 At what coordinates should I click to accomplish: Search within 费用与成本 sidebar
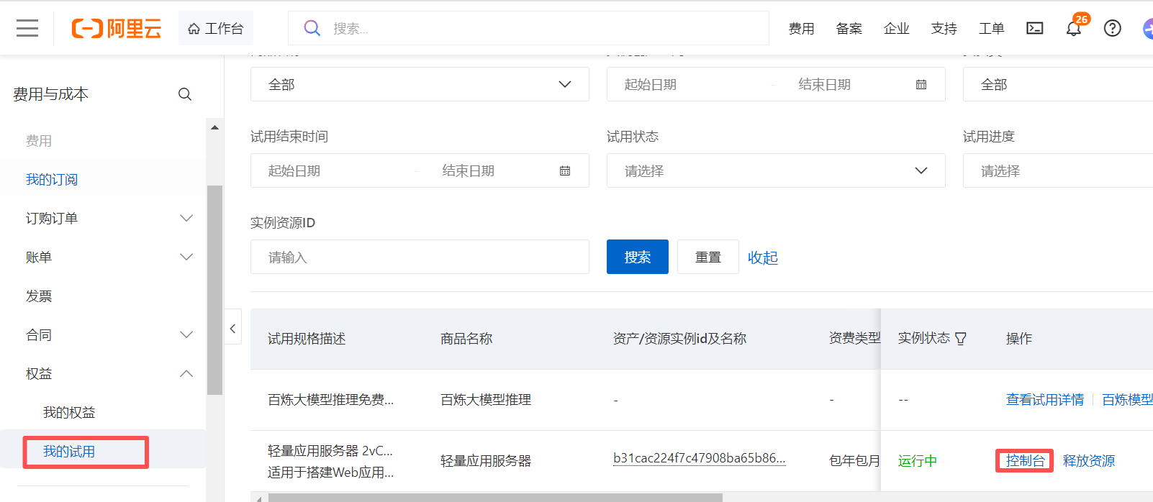(185, 94)
